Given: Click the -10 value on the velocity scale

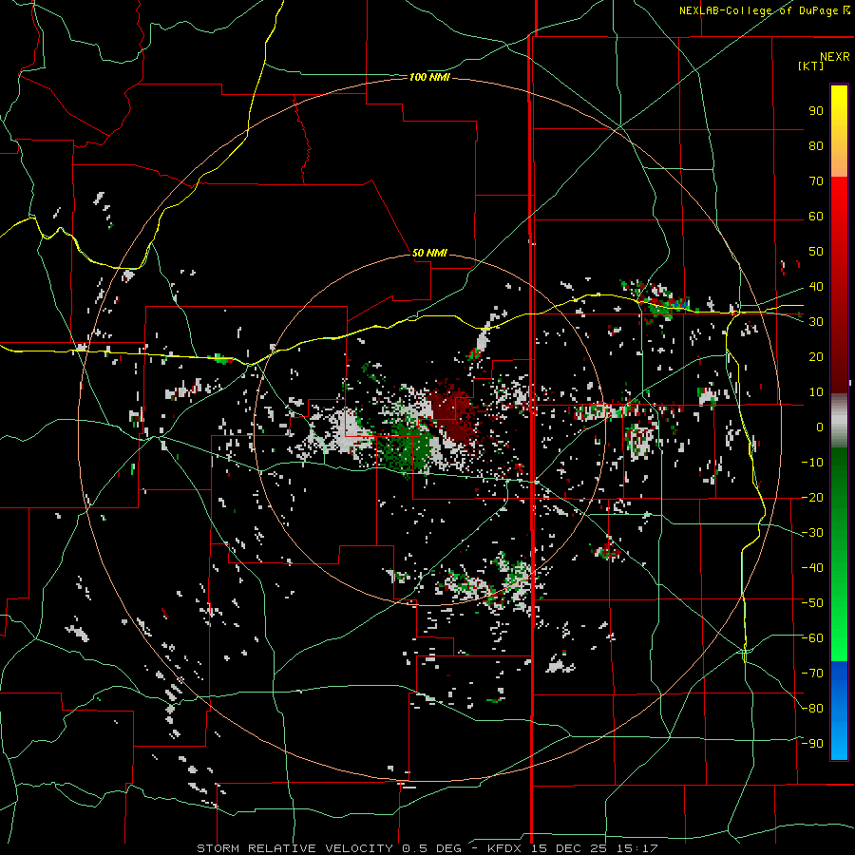Looking at the screenshot, I should point(812,463).
